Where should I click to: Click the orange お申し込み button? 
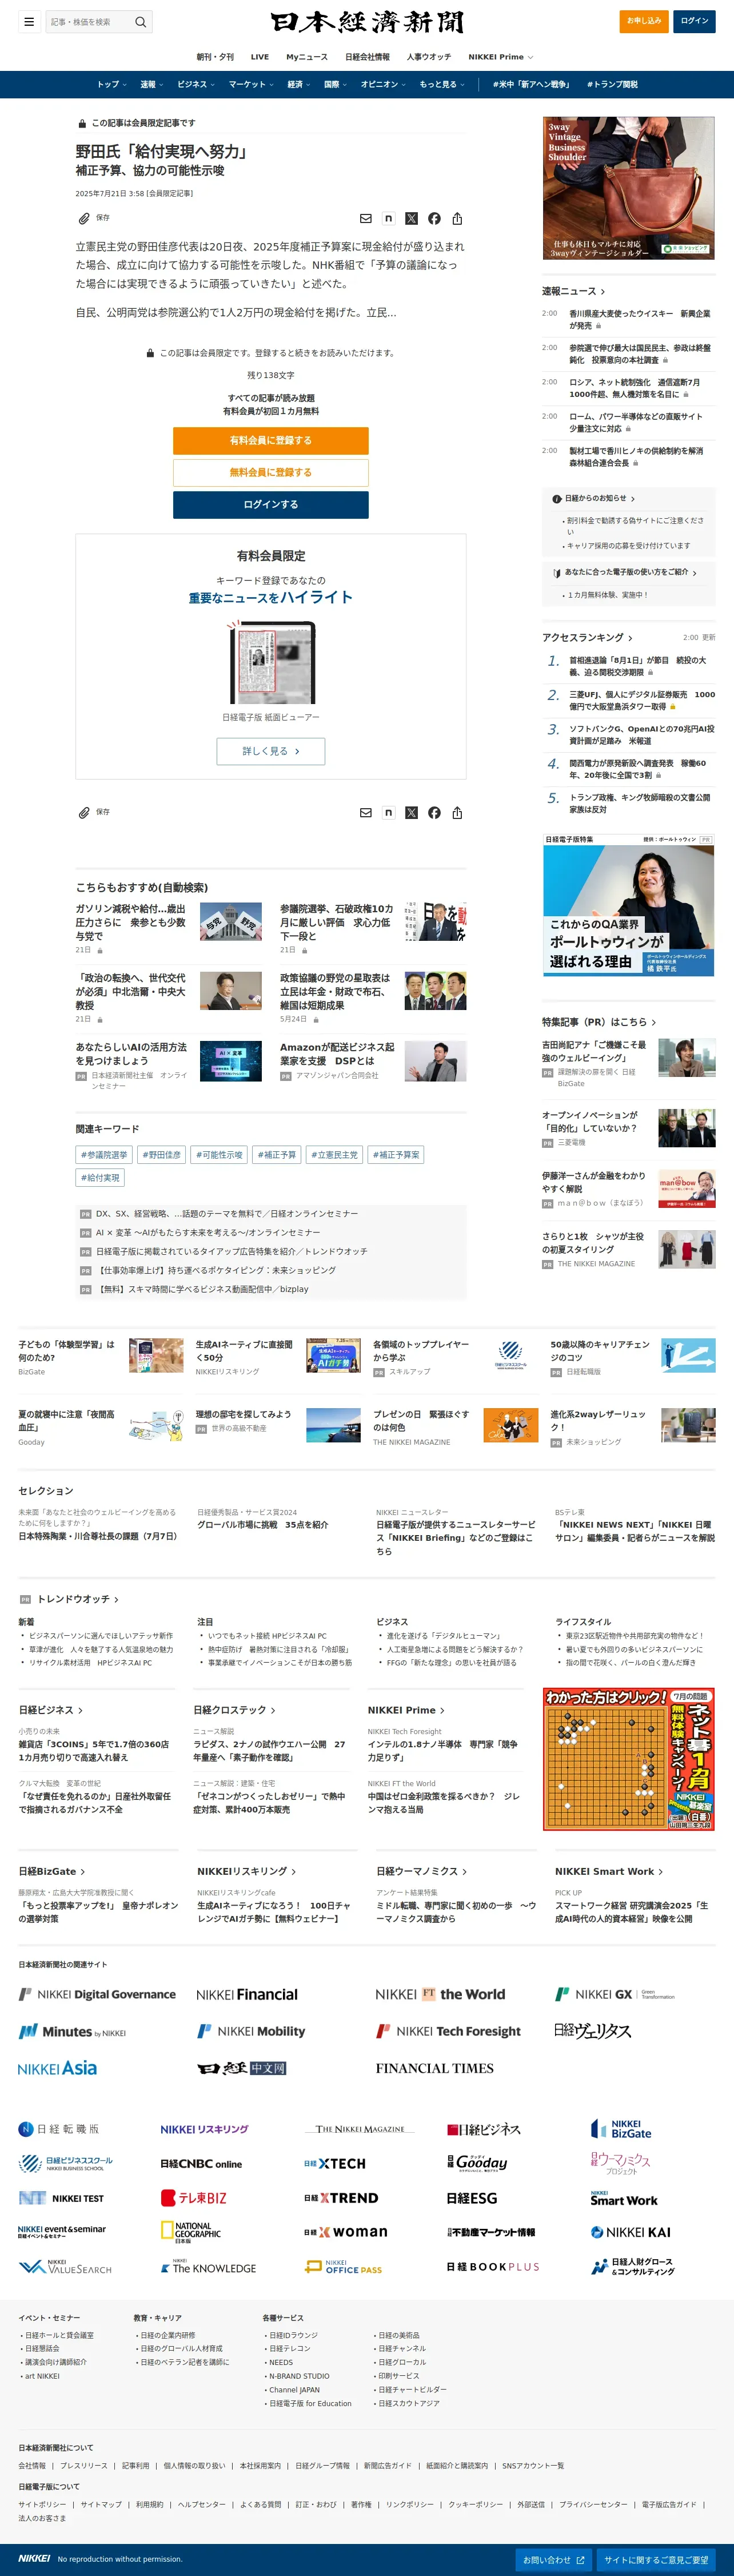pyautogui.click(x=644, y=21)
